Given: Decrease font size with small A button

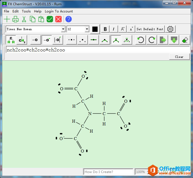Looking at the screenshot, I should 131,29.
